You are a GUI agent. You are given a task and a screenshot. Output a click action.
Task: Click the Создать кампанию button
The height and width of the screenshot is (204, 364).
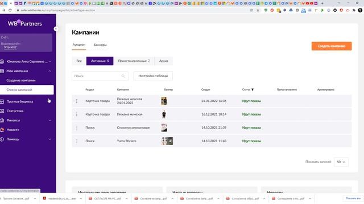tap(332, 46)
